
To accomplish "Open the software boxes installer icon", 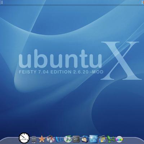I will (50, 139).
